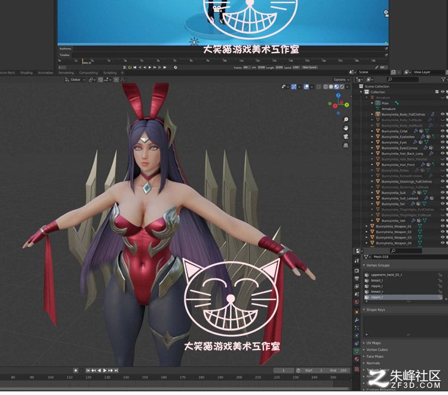Image resolution: width=448 pixels, height=395 pixels.
Task: Click the viewport zoom magnifier icon
Action: 346,120
